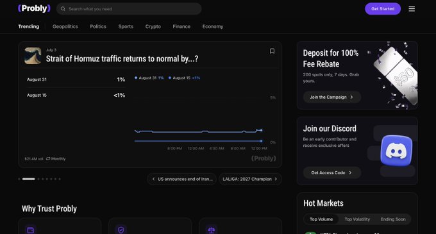This screenshot has width=436, height=234.
Task: Click the shield check icon card
Action: point(121,230)
